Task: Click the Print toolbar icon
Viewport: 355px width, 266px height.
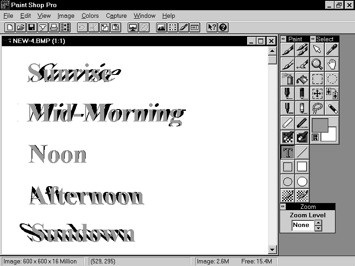Action: click(x=54, y=27)
